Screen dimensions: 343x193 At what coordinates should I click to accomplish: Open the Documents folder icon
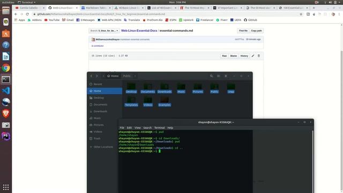pos(148,88)
